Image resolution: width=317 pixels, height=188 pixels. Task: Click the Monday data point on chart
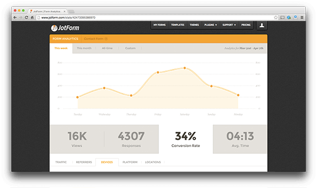click(x=238, y=95)
